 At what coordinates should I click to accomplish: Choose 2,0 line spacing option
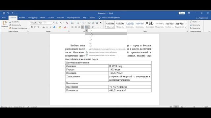tap(106, 40)
